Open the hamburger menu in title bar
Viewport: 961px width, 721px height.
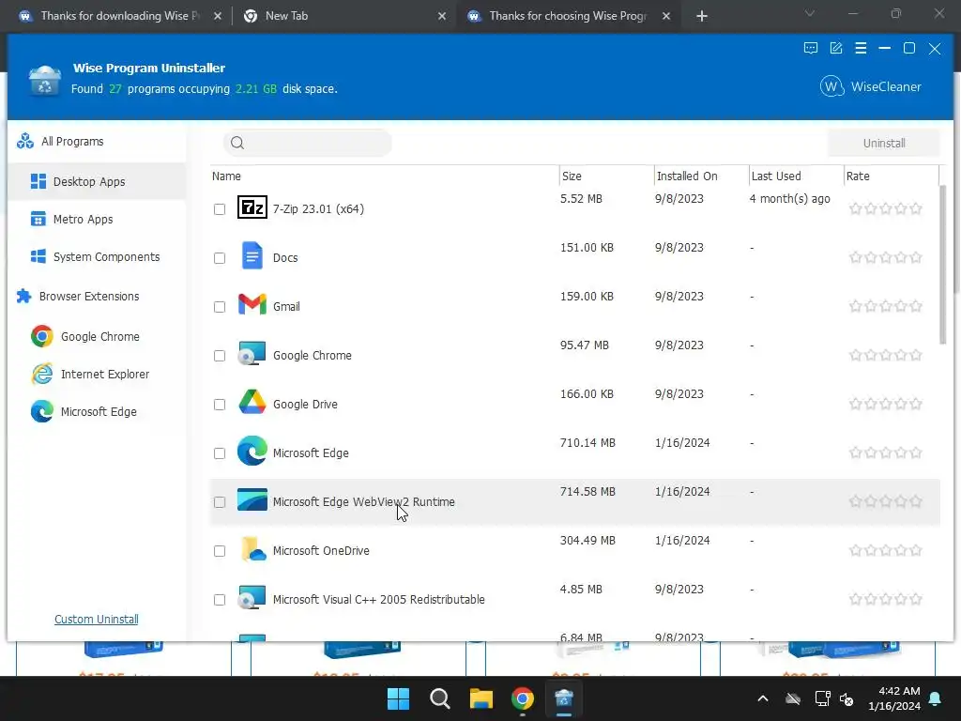pyautogui.click(x=861, y=49)
